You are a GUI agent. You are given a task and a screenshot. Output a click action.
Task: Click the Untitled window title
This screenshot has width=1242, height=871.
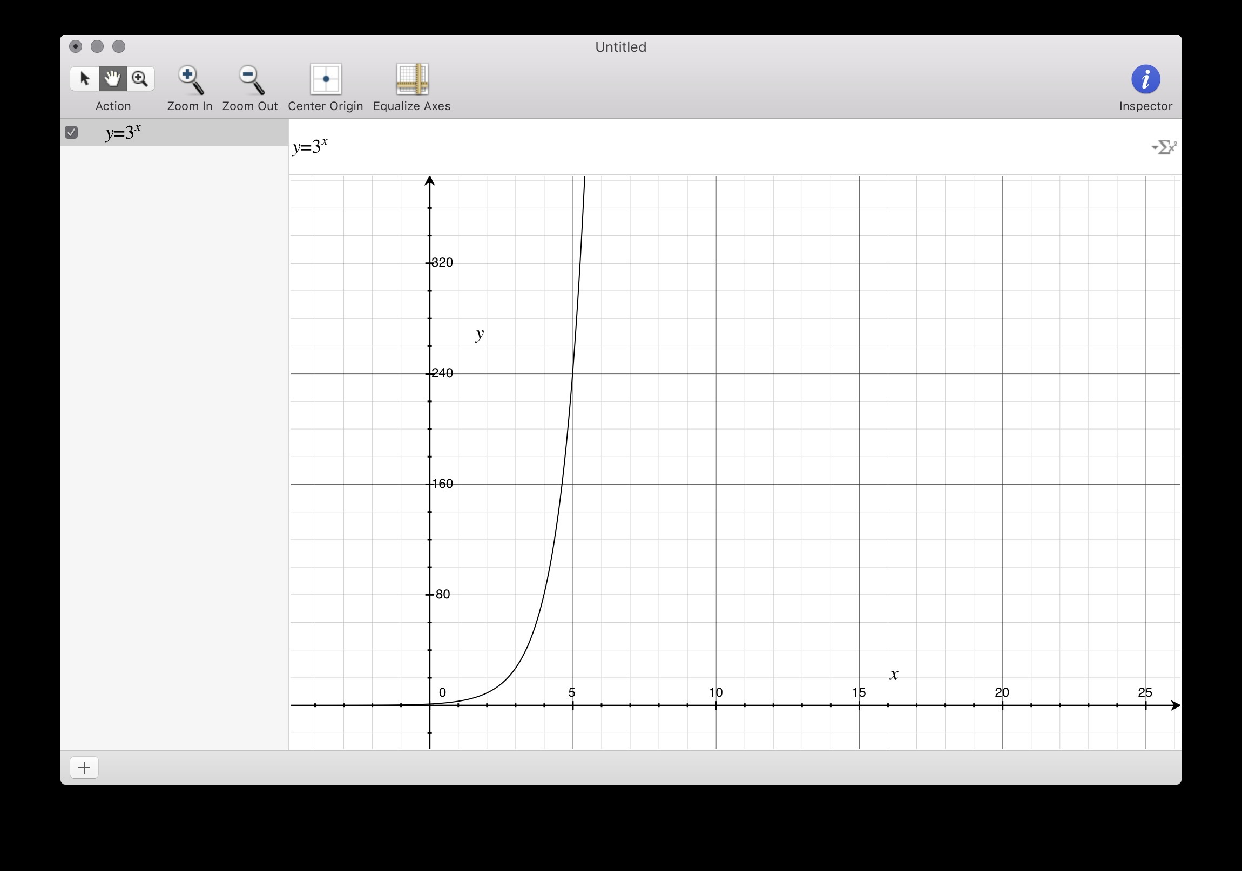point(620,47)
